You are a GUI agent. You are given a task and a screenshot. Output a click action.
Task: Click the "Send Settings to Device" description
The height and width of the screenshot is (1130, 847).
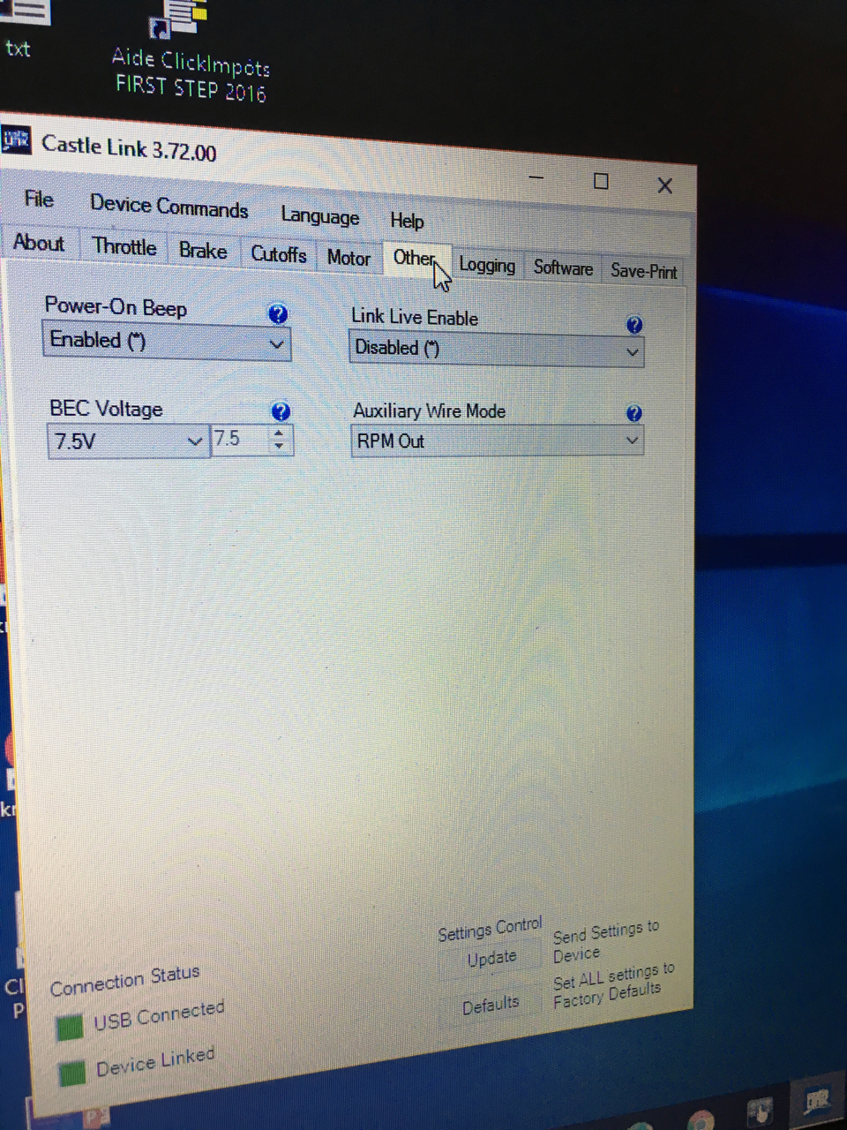[x=606, y=942]
